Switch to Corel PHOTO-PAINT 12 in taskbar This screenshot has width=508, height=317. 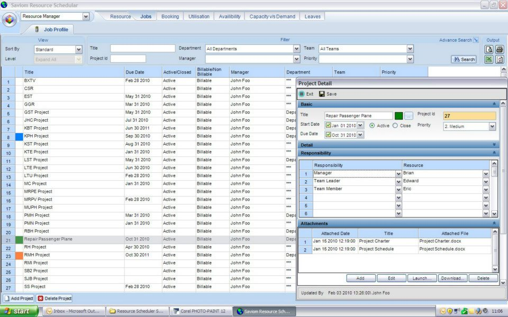201,311
